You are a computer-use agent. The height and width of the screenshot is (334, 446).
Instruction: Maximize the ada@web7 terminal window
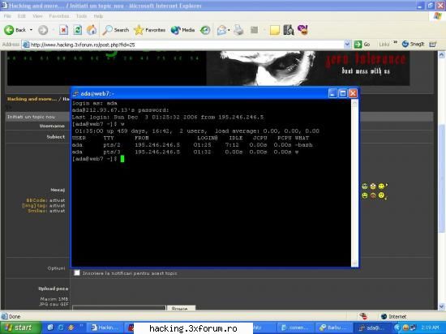tap(343, 93)
